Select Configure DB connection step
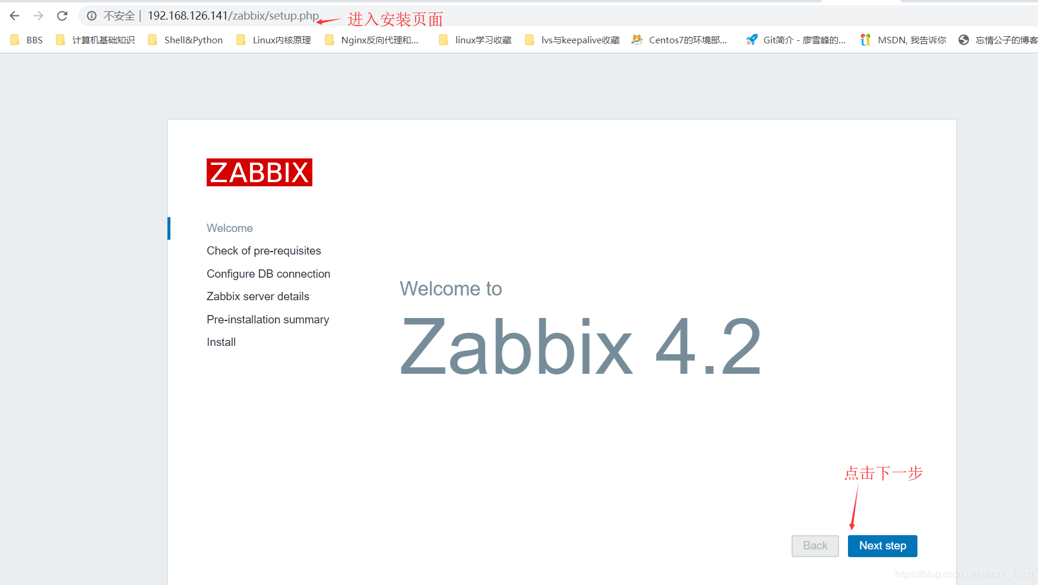This screenshot has width=1038, height=585. click(x=268, y=274)
